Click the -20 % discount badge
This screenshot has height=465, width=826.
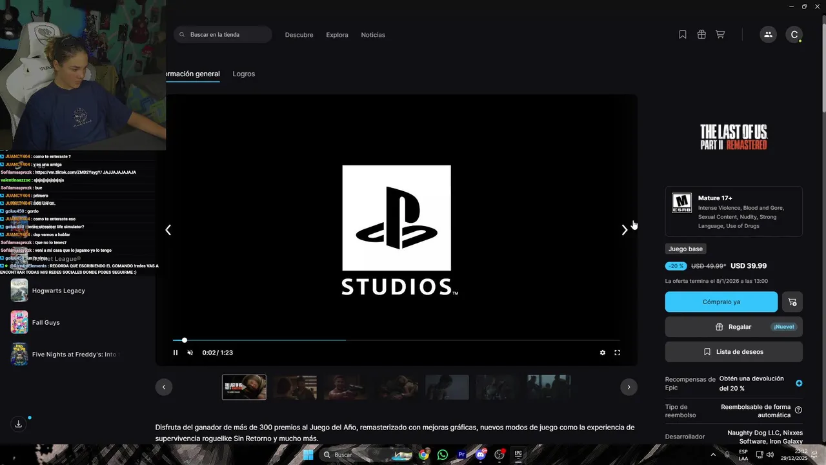click(x=676, y=266)
